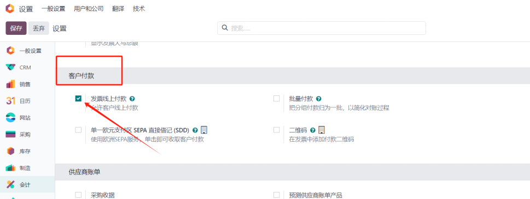The image size is (530, 199).
Task: Focus the 搜索 input field
Action: 322,28
